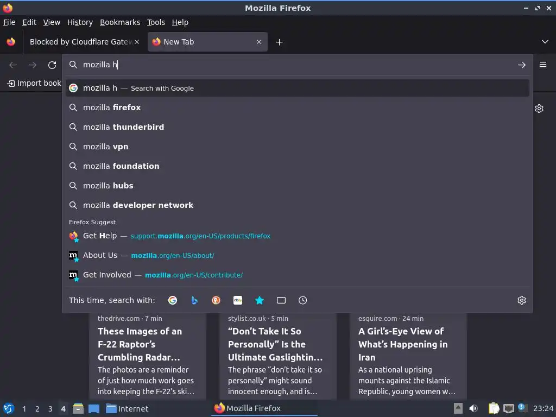Open the Edit menu
Viewport: 556px width, 417px height.
[29, 22]
